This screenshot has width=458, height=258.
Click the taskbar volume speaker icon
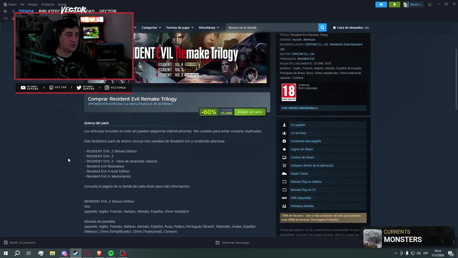(x=418, y=253)
